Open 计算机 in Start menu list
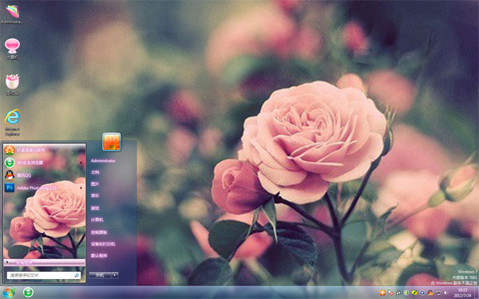This screenshot has width=479, height=299. point(97,220)
